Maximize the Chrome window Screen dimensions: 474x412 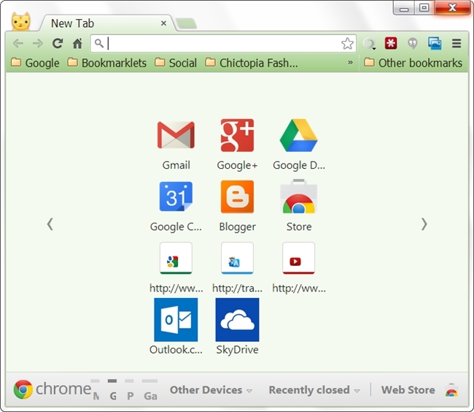click(424, 8)
